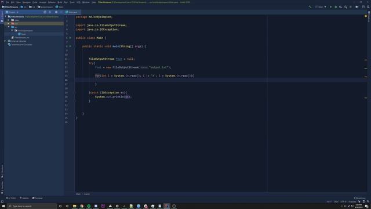Open the View menu
The width and height of the screenshot is (371, 209).
19,2
